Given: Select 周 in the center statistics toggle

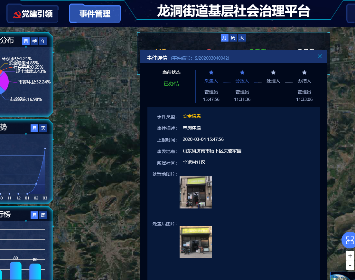Looking at the screenshot, I should (233, 38).
